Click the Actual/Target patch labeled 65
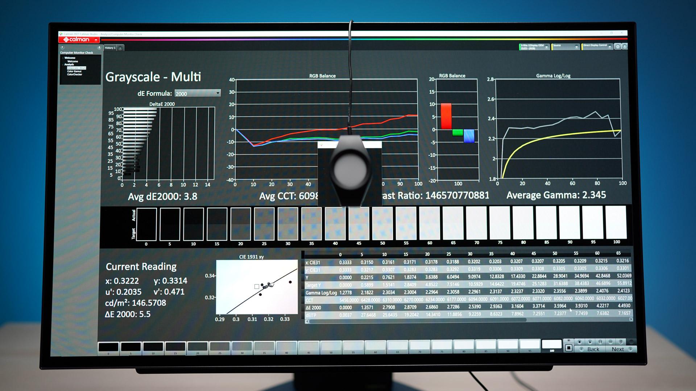This screenshot has height=391, width=696. point(453,223)
